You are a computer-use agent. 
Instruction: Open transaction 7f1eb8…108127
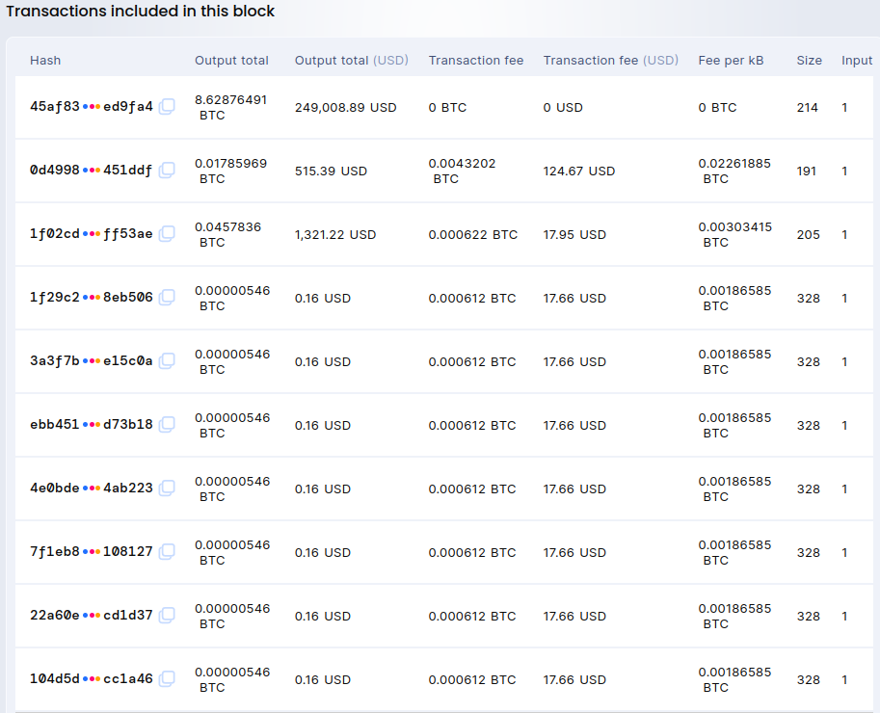92,552
